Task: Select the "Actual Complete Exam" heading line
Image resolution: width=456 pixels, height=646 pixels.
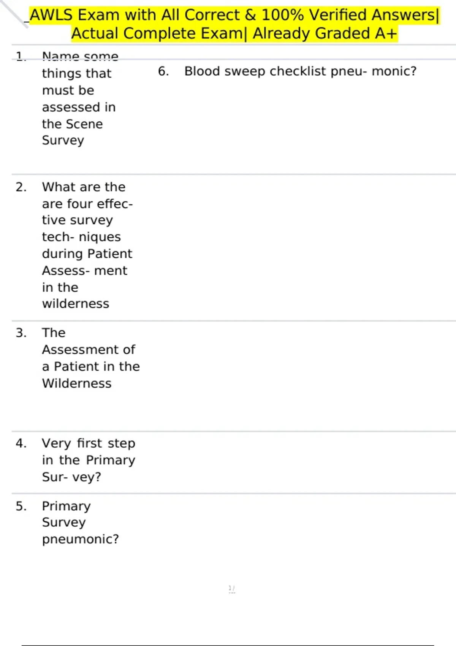Action: click(x=234, y=33)
